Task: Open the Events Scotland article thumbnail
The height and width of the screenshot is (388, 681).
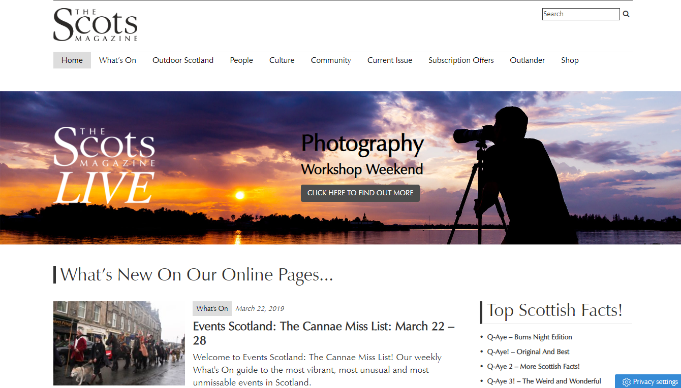Action: click(x=119, y=343)
